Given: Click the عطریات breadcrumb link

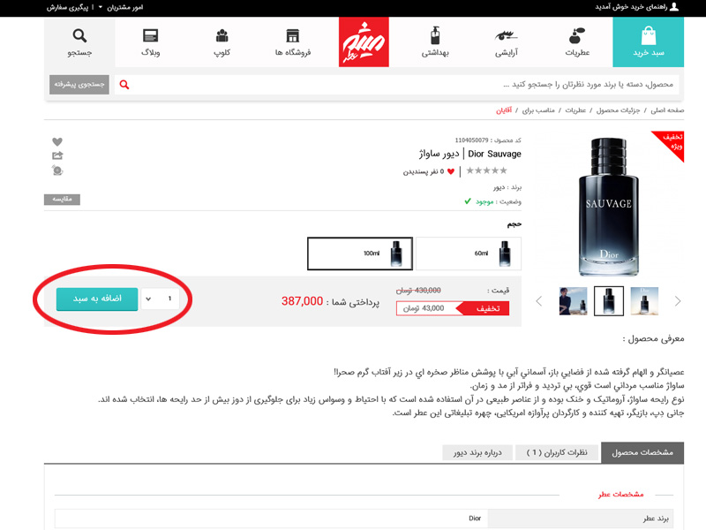Looking at the screenshot, I should click(575, 110).
